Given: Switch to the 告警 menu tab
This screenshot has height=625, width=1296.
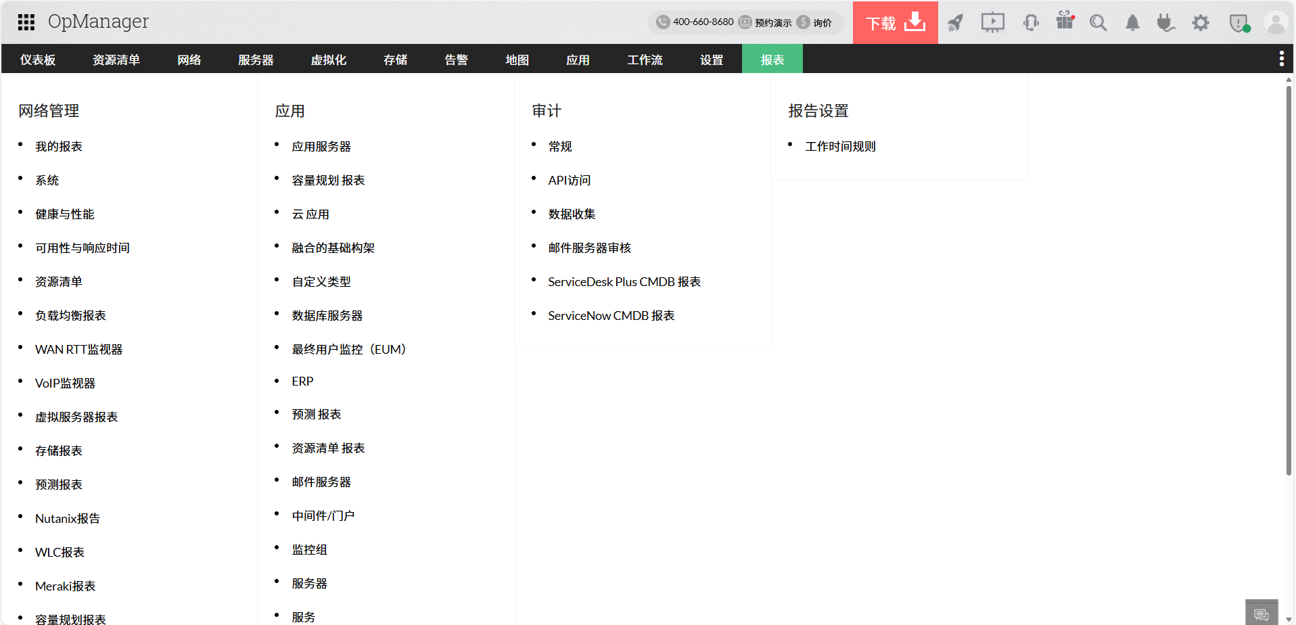Looking at the screenshot, I should coord(456,60).
